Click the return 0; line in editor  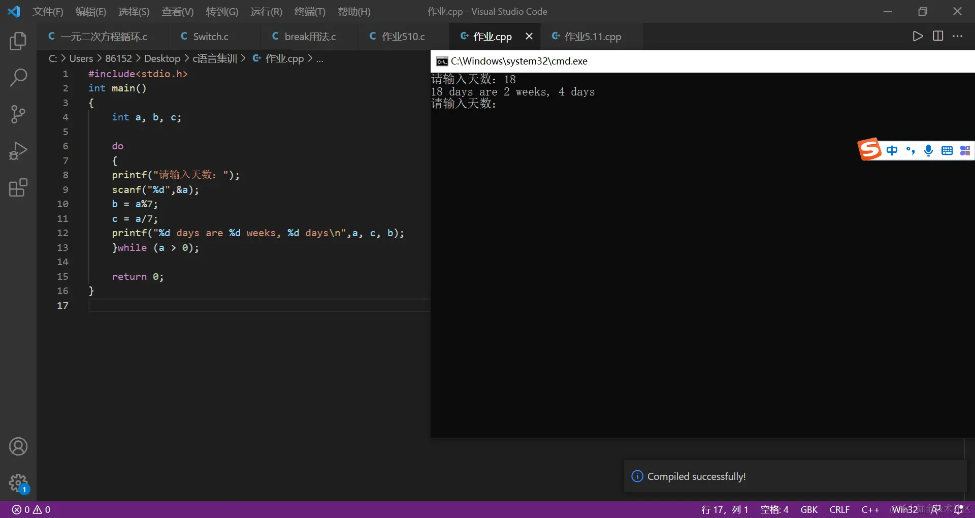point(138,276)
